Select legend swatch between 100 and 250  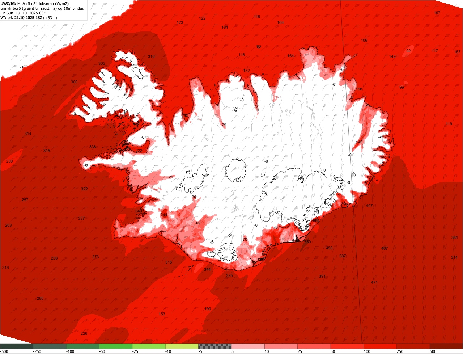coord(380,346)
